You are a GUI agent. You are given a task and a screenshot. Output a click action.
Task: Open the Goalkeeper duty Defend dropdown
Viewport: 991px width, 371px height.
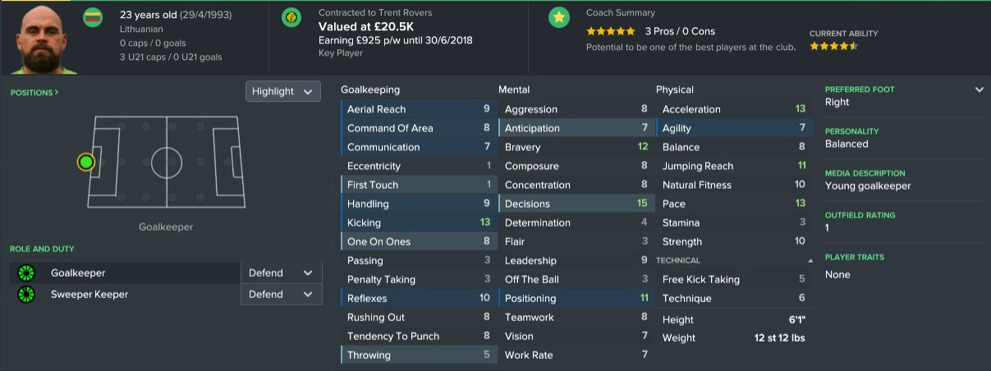pyautogui.click(x=281, y=273)
